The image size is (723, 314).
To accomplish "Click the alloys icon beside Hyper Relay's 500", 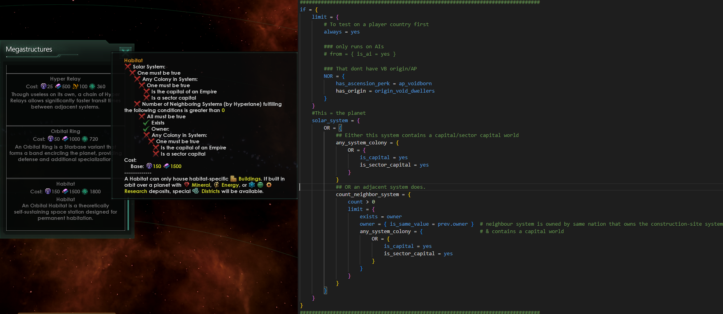I will coord(58,86).
